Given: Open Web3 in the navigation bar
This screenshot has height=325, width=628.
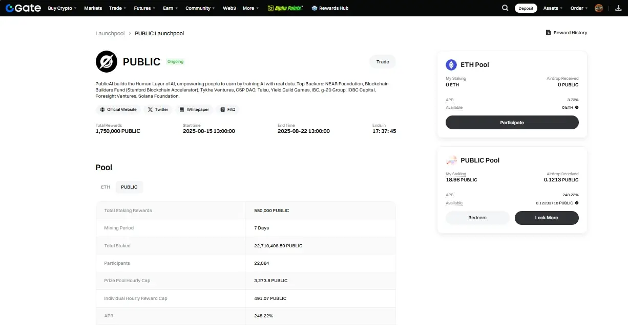Looking at the screenshot, I should click(229, 8).
